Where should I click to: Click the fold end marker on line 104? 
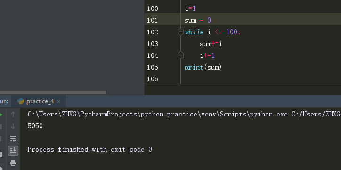coord(180,55)
